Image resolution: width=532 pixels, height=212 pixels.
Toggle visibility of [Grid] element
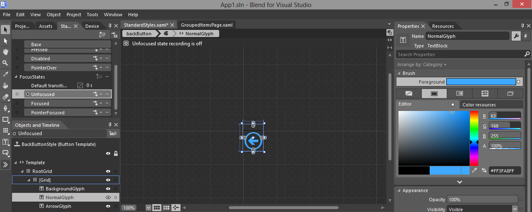(x=108, y=180)
